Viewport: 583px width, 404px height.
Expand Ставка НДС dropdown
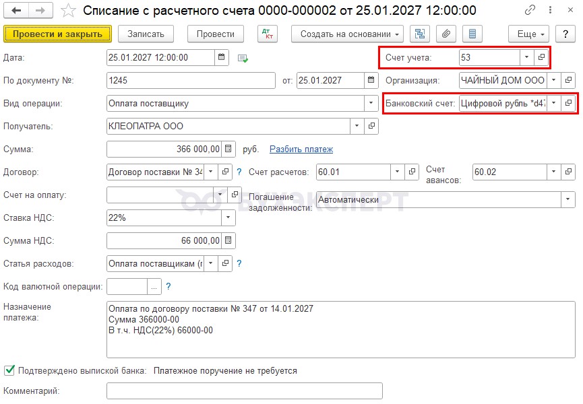pyautogui.click(x=228, y=217)
